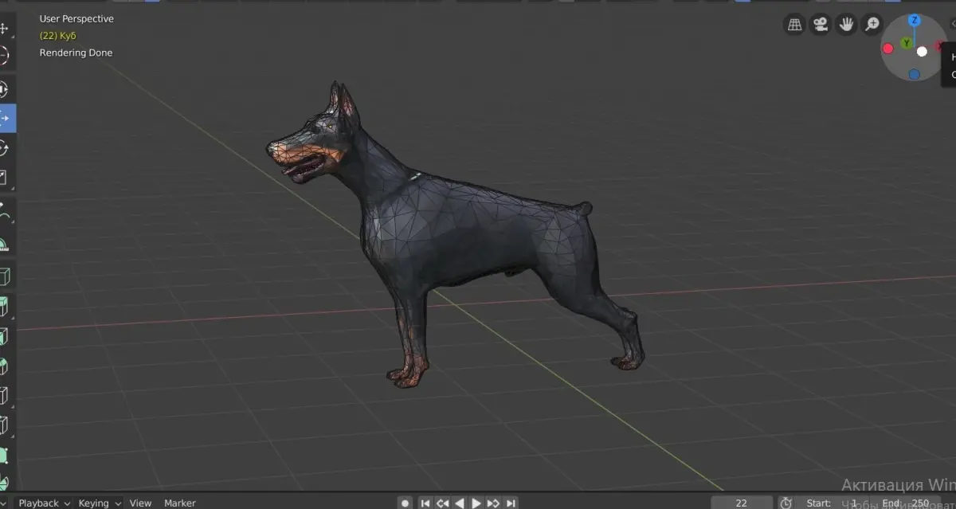Click the 'User Perspective' viewport label

tap(76, 18)
